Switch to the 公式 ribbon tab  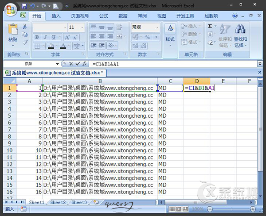tap(104, 16)
